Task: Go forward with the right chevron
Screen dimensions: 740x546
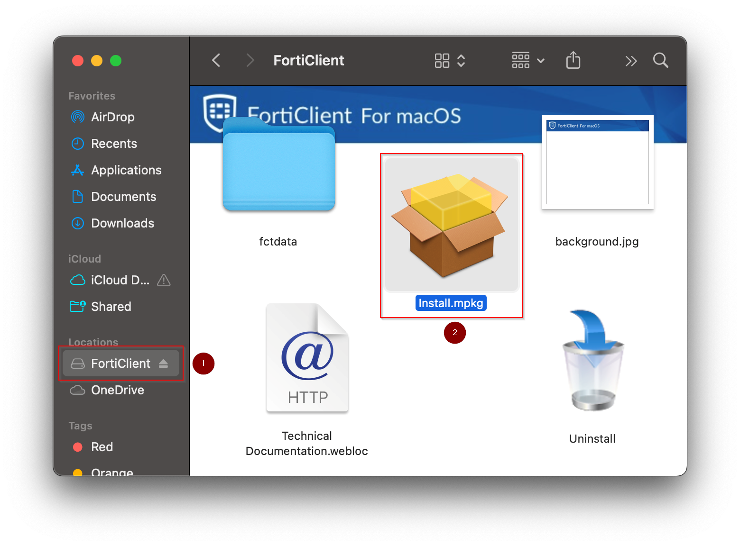Action: pyautogui.click(x=250, y=61)
